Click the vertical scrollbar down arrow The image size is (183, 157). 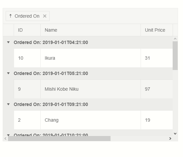pyautogui.click(x=175, y=133)
